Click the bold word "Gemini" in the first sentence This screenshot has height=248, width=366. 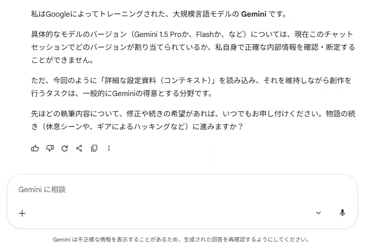point(253,14)
